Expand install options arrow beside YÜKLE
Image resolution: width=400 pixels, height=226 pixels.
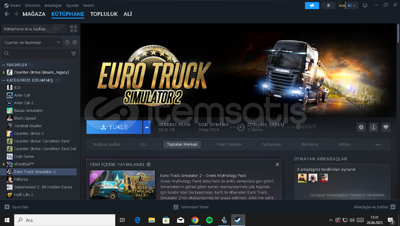tap(147, 127)
